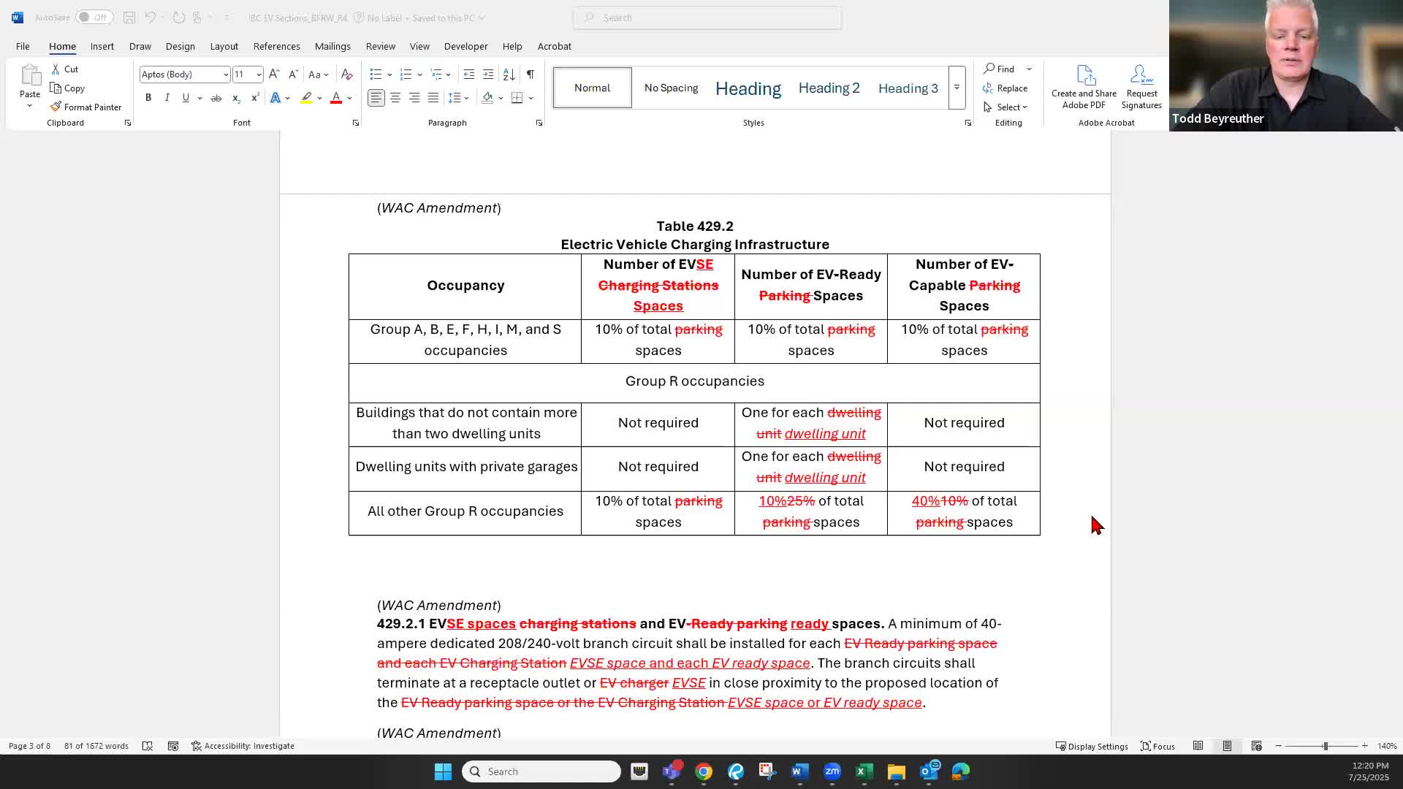Decrease the font size

pyautogui.click(x=293, y=75)
